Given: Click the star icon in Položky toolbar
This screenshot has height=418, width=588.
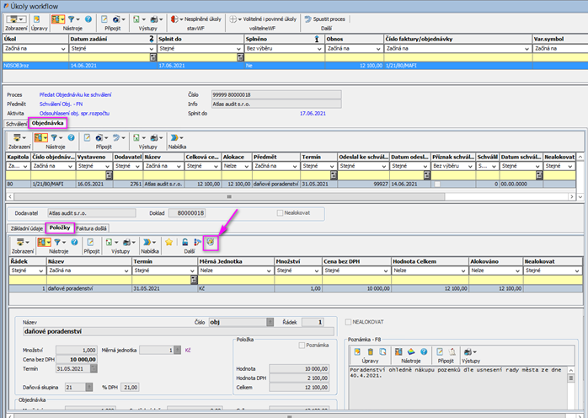Looking at the screenshot, I should (168, 242).
